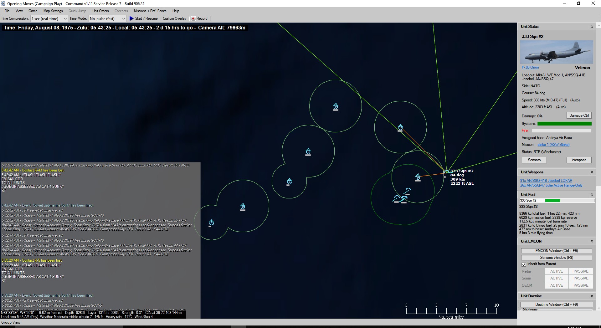This screenshot has height=328, width=601.
Task: Open the Game menu
Action: pos(33,11)
